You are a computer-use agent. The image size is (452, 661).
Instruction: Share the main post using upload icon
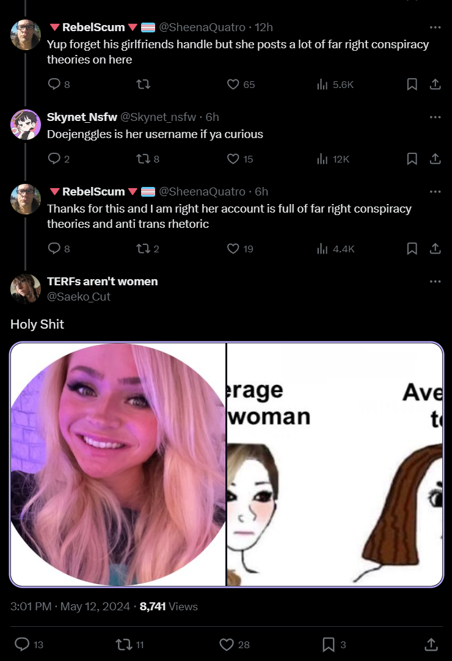431,644
